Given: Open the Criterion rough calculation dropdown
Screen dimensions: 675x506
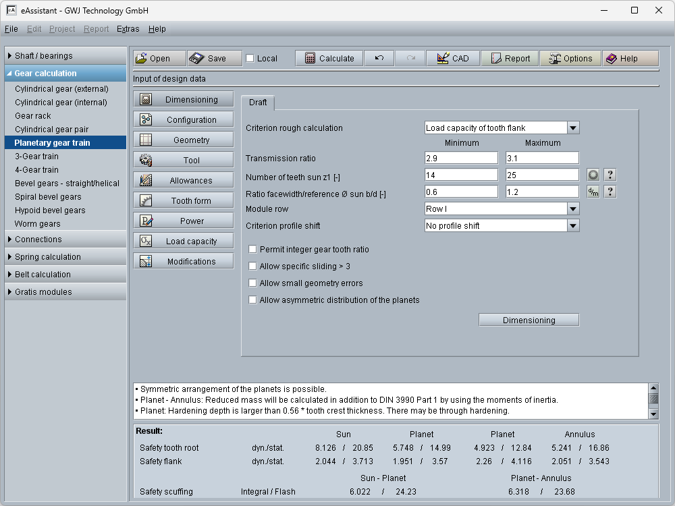Looking at the screenshot, I should tap(572, 128).
